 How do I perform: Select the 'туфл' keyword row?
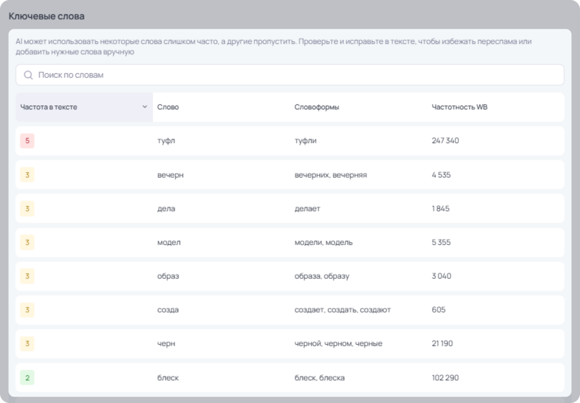click(289, 141)
